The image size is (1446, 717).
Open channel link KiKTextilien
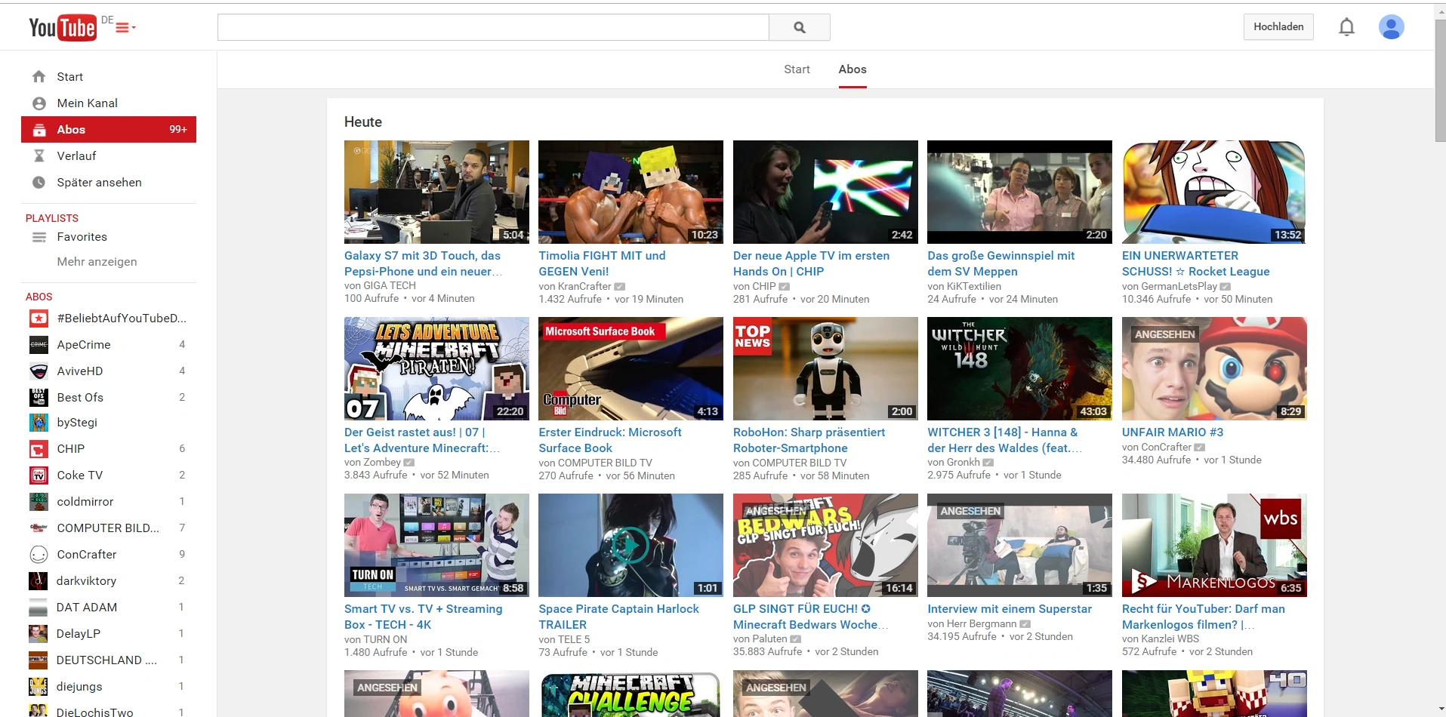[x=974, y=287]
